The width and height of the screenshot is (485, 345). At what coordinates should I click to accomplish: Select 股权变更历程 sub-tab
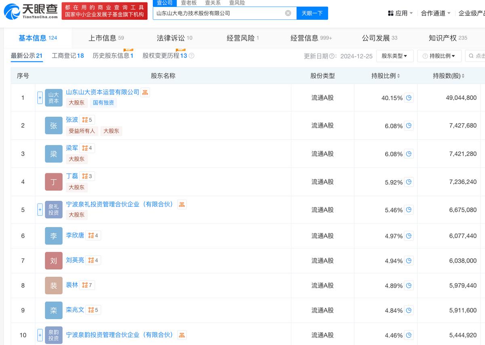point(165,56)
